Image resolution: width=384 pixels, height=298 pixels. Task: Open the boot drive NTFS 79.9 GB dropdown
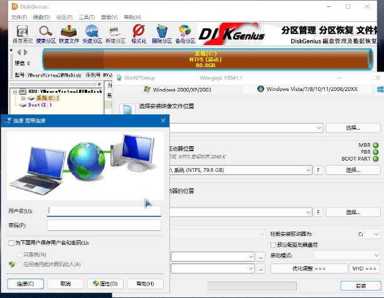coord(308,170)
